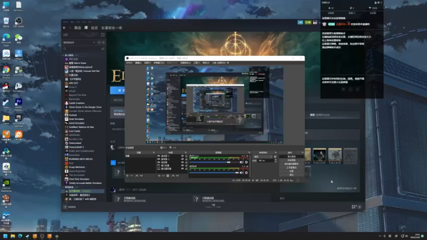Click the Steam icon in the taskbar
The height and width of the screenshot is (240, 427).
27,236
